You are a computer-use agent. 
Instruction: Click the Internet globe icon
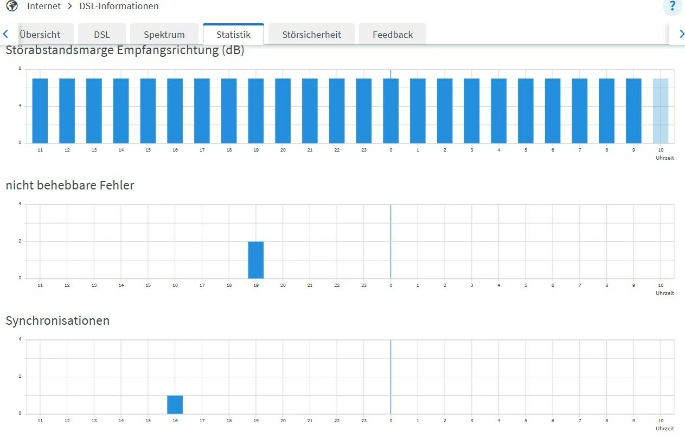12,6
